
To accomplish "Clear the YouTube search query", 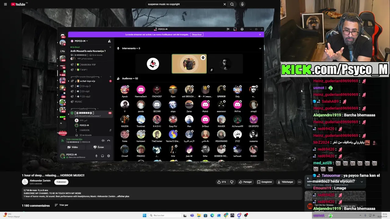I will pyautogui.click(x=225, y=4).
